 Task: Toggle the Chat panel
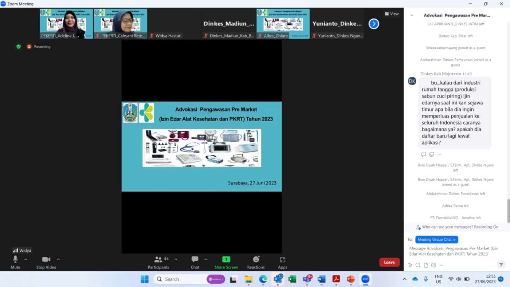tap(195, 262)
